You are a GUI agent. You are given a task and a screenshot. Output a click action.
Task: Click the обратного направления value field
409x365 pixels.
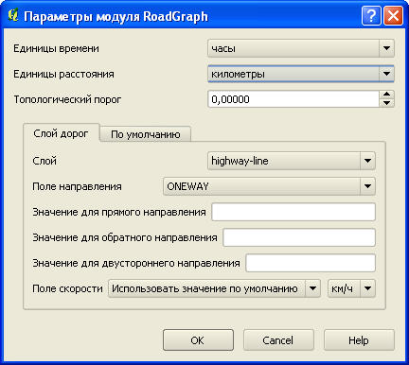point(299,237)
